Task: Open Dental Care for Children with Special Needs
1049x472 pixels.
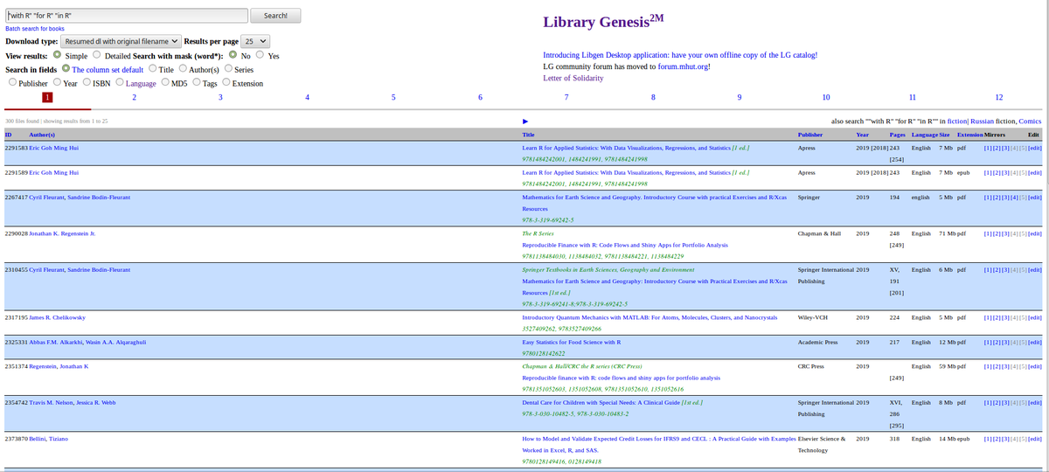Action: pyautogui.click(x=601, y=402)
